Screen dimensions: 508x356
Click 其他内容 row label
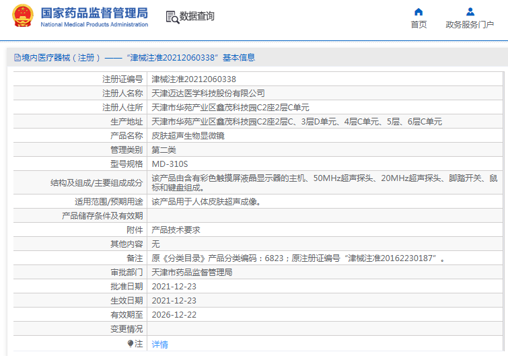point(126,244)
